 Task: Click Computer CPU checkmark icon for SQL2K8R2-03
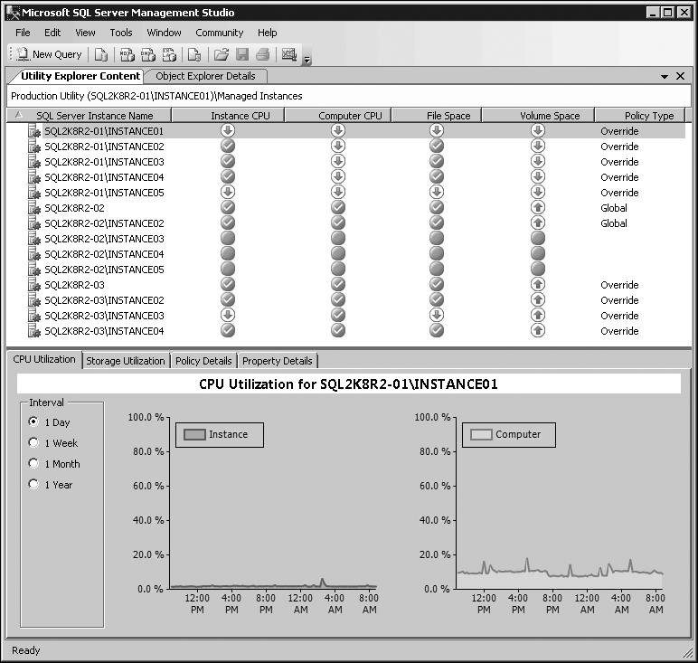[x=338, y=284]
